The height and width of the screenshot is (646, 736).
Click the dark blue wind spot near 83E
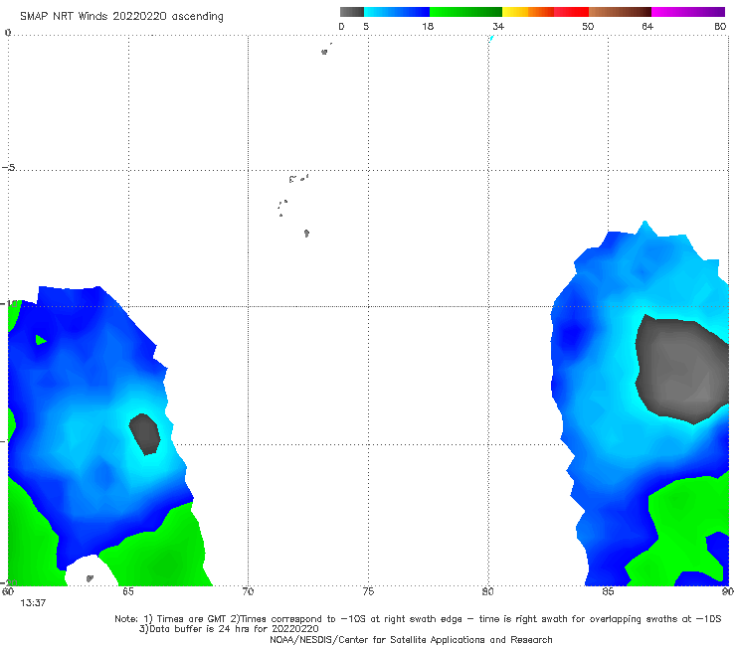click(x=572, y=335)
